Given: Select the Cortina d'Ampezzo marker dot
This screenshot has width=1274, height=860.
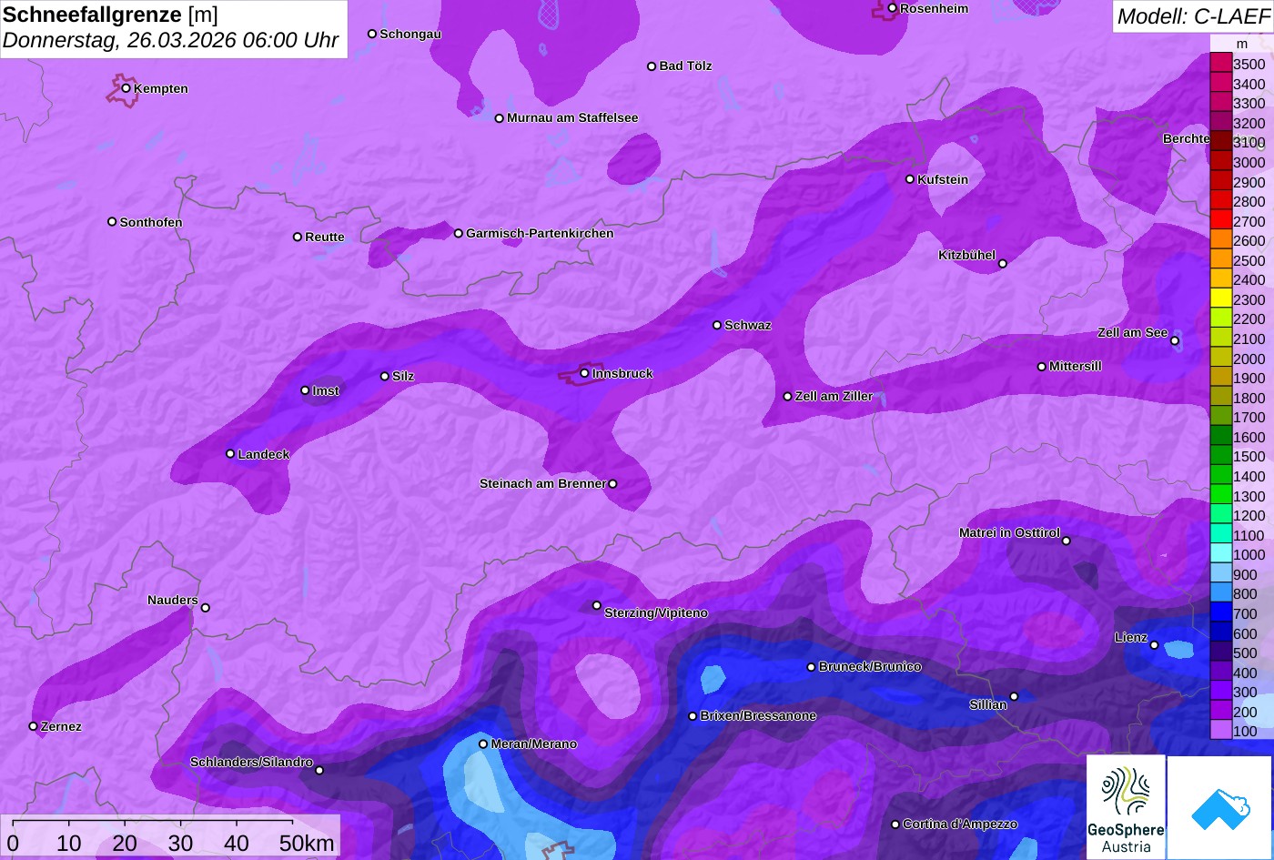Looking at the screenshot, I should [895, 825].
